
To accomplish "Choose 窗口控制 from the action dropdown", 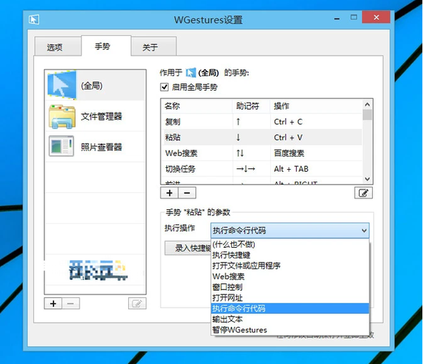I will (x=290, y=287).
